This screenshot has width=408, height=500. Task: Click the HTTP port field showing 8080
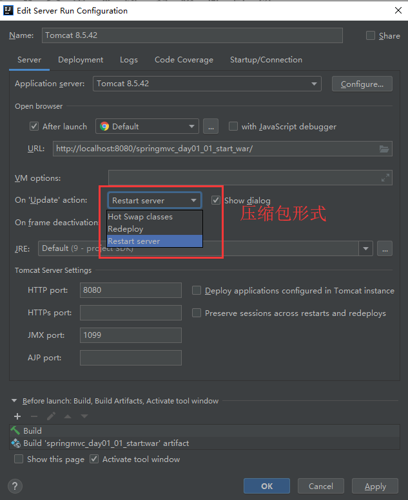[x=131, y=290]
